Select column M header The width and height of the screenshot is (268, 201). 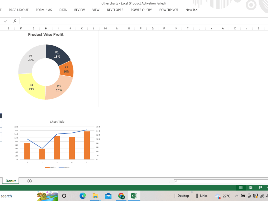coord(105,28)
